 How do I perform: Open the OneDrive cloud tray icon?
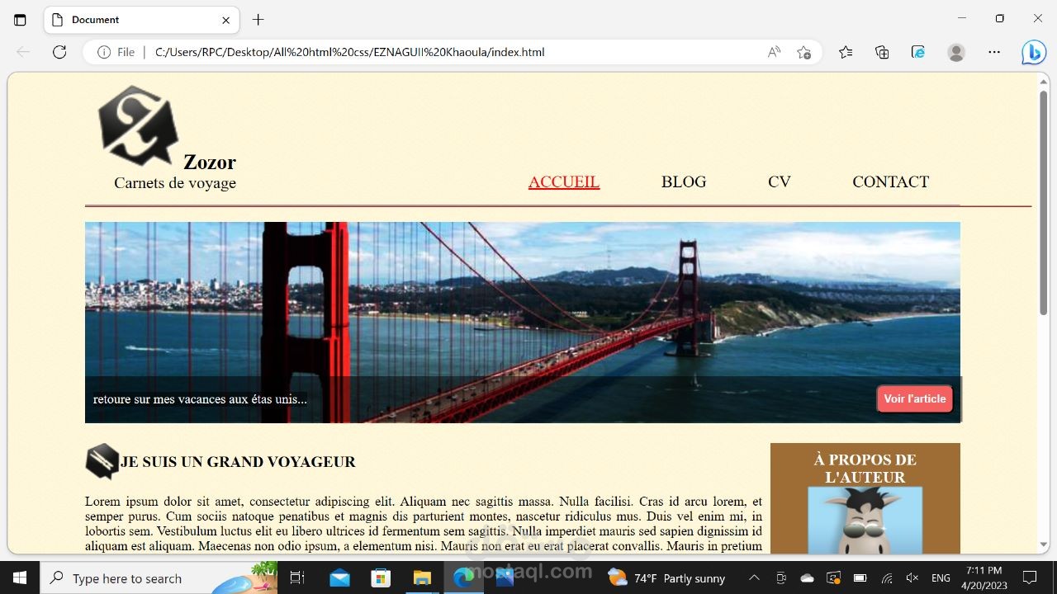click(x=808, y=577)
